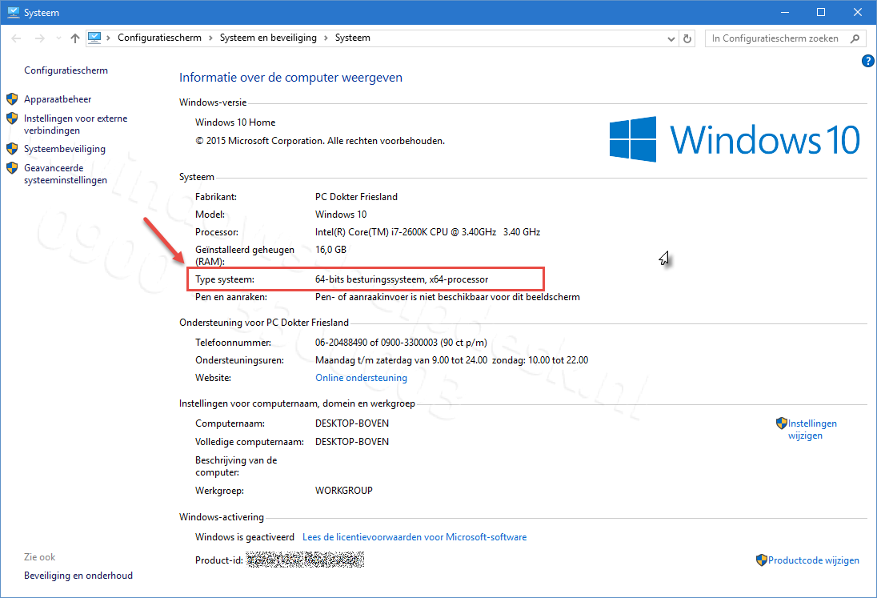Open Geavanceerde systeeminstellingen
This screenshot has height=598, width=877.
pos(66,174)
